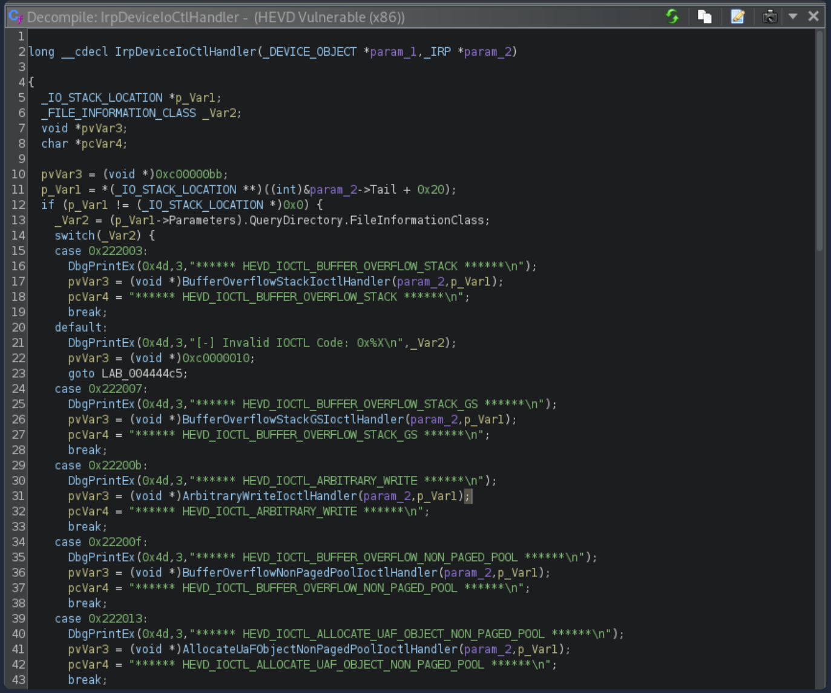Click line number 31 in the gutter

(18, 496)
